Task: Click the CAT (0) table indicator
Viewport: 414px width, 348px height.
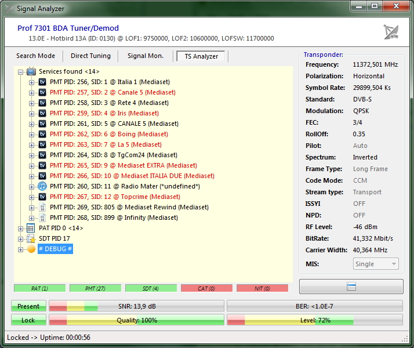Action: click(x=206, y=288)
